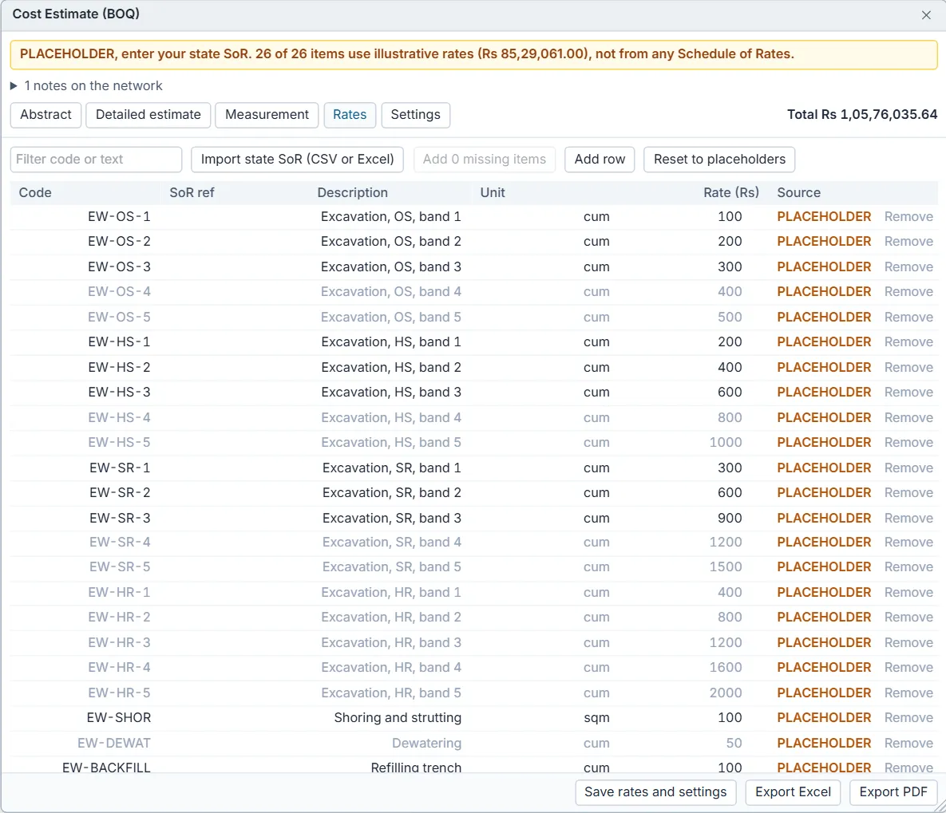Click the yellow PLACEHOLDER warning banner
The width and height of the screenshot is (946, 813).
473,54
